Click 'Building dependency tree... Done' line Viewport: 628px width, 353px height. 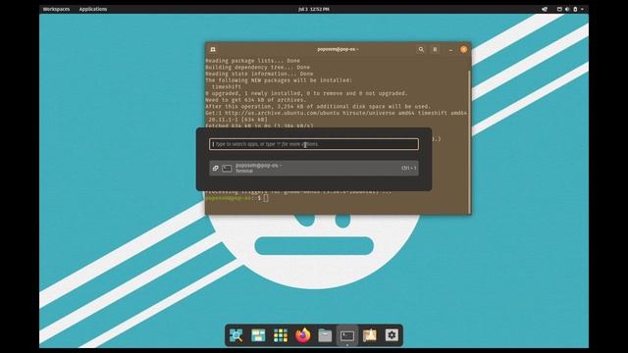tap(257, 68)
